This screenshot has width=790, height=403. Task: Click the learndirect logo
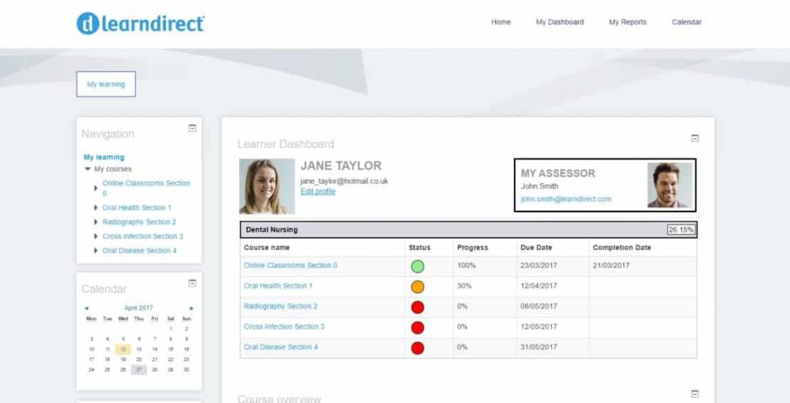140,23
